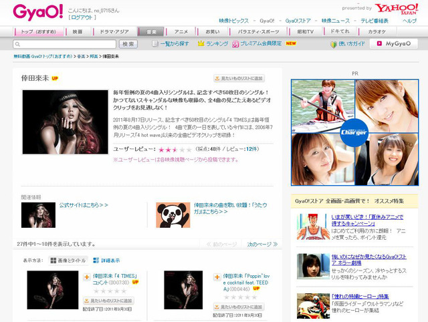The height and width of the screenshot is (322, 428).
Task: Click the premium member pink icon
Action: (x=235, y=44)
